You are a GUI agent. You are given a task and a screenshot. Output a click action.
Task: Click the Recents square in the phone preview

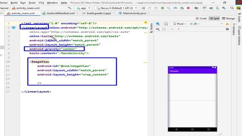tap(208, 129)
